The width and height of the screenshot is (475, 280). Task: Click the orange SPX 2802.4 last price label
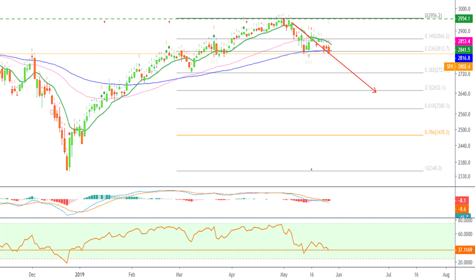point(458,66)
